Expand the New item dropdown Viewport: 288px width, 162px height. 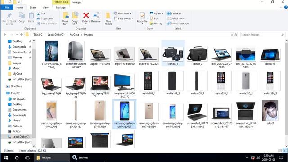122,13
